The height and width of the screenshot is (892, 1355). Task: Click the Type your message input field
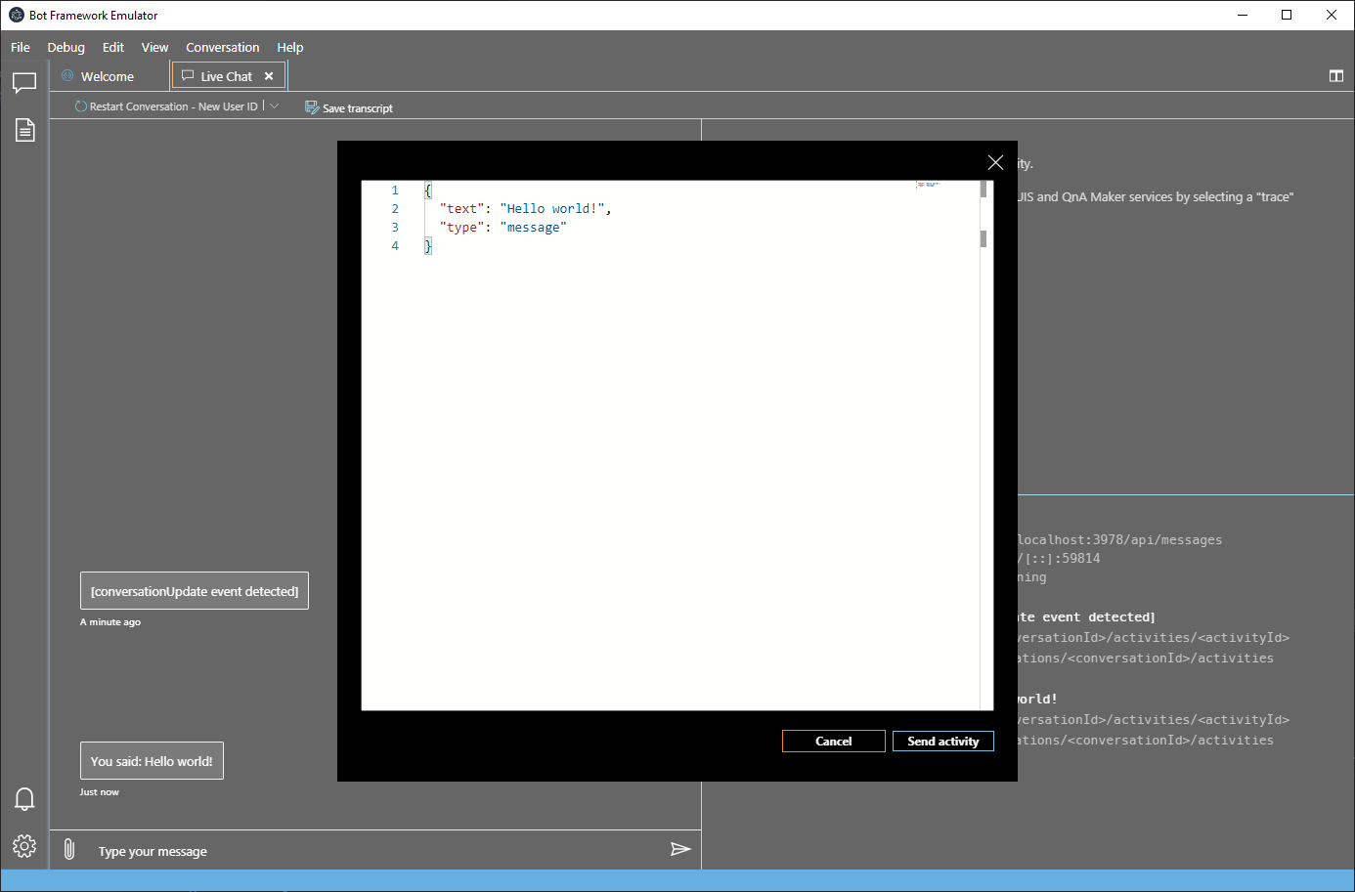tap(376, 851)
